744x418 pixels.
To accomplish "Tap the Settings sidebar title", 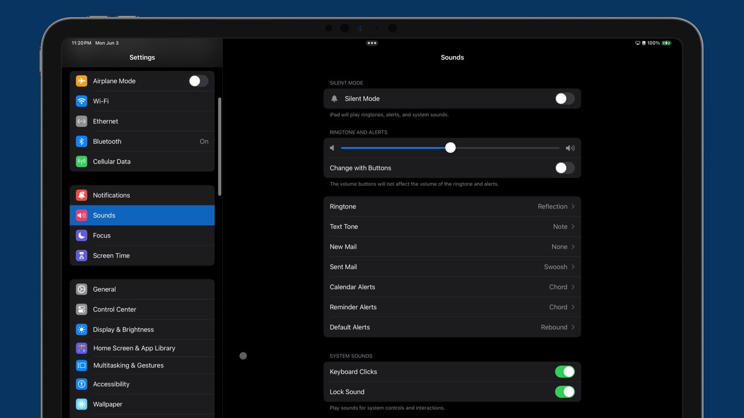I will 142,57.
